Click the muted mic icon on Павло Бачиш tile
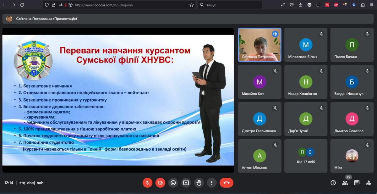This screenshot has height=194, width=377. [x=367, y=34]
